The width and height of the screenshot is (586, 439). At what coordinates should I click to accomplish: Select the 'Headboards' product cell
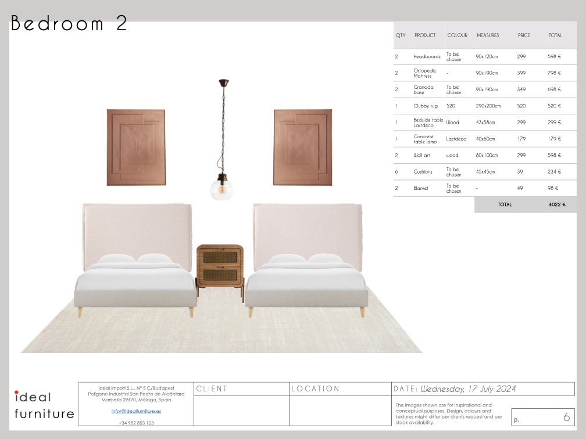(427, 56)
